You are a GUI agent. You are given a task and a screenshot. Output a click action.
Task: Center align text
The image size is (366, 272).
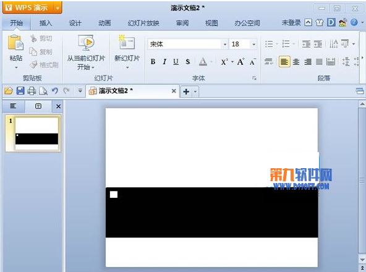click(296, 62)
